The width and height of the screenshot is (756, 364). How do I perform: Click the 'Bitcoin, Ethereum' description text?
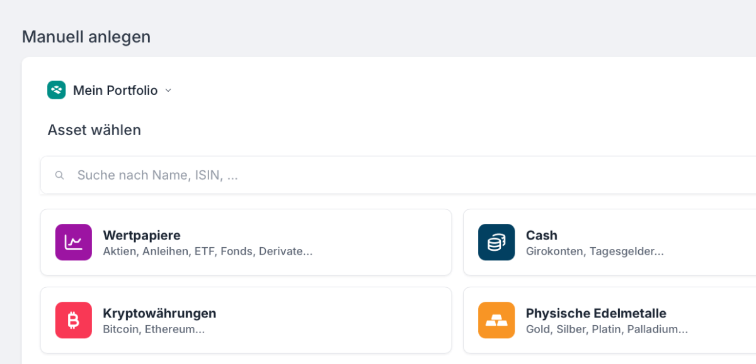154,329
